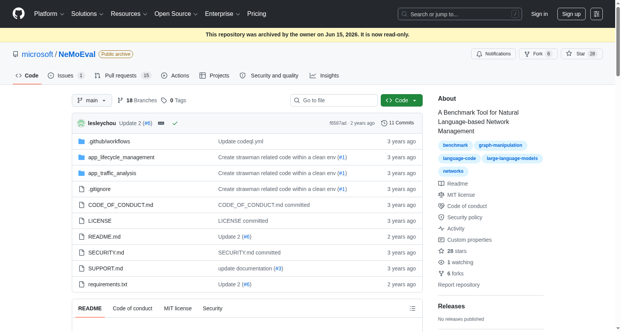Switch to the Pull requests tab
This screenshot has width=621, height=332.
(123, 76)
